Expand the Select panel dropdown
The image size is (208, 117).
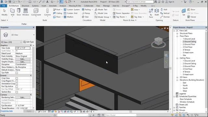(x=4, y=20)
